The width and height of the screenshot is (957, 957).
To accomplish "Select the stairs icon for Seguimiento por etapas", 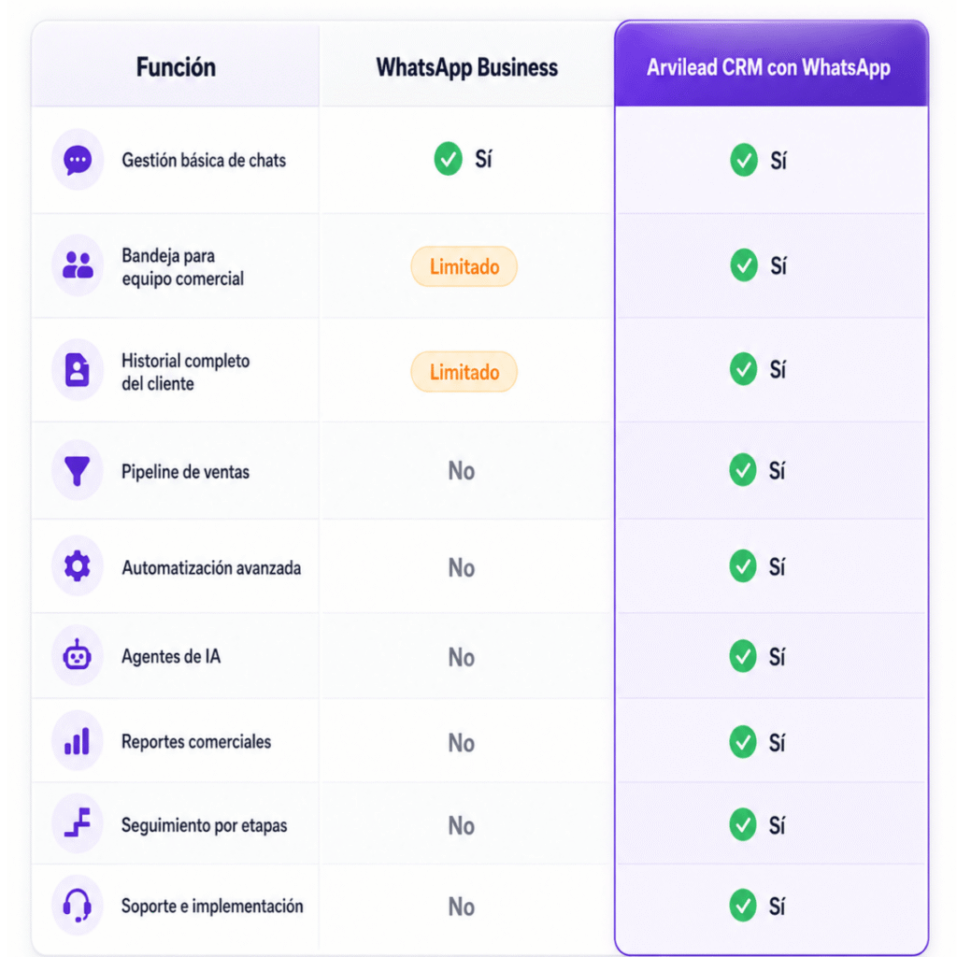I will (78, 823).
